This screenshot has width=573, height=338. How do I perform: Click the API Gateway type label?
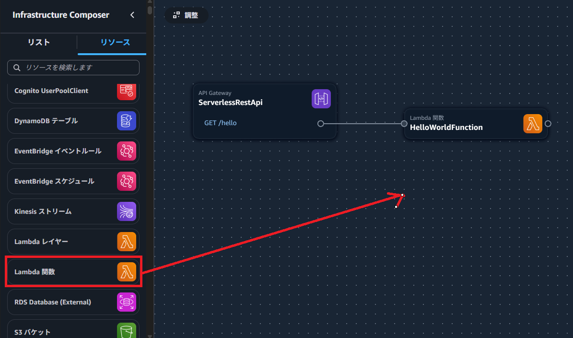[x=215, y=93]
